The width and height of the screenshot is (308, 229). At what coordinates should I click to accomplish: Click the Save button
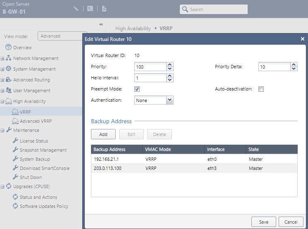click(x=264, y=222)
